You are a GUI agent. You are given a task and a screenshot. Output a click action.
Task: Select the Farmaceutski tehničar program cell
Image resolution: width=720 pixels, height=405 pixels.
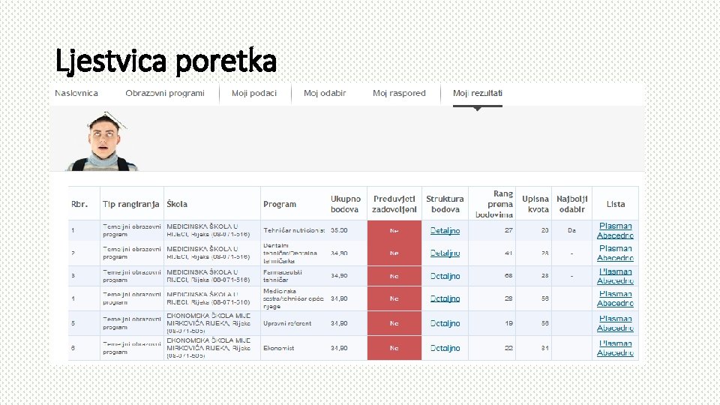tap(294, 276)
